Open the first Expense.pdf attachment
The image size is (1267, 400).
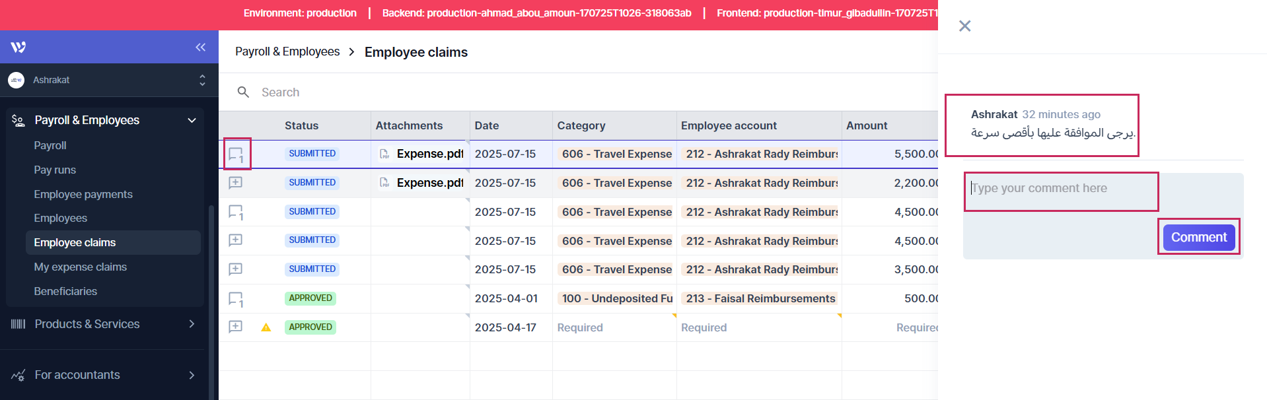(x=429, y=154)
